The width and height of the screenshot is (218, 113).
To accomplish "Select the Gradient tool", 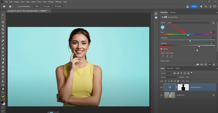I will pyautogui.click(x=3, y=59).
